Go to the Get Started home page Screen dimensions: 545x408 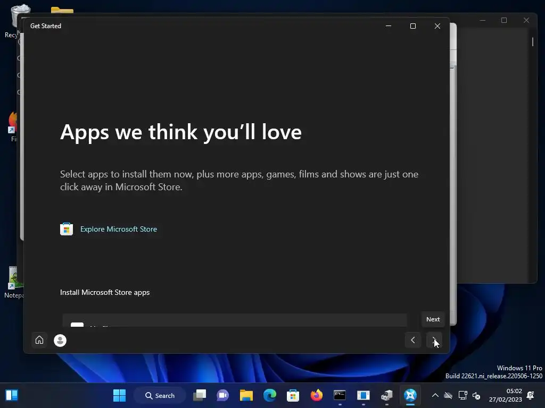(x=39, y=340)
